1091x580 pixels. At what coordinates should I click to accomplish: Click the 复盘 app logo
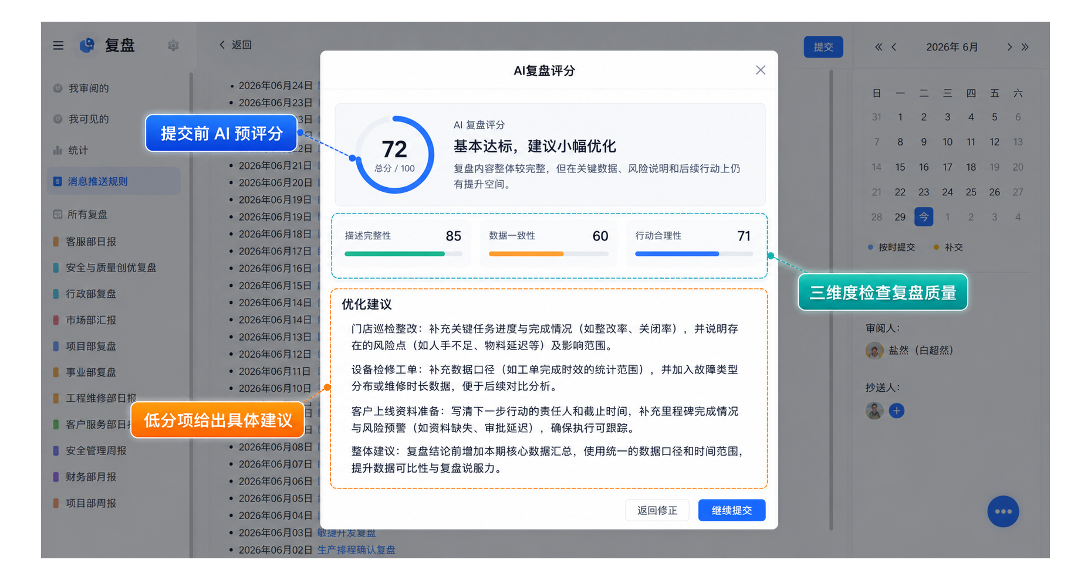pos(87,45)
